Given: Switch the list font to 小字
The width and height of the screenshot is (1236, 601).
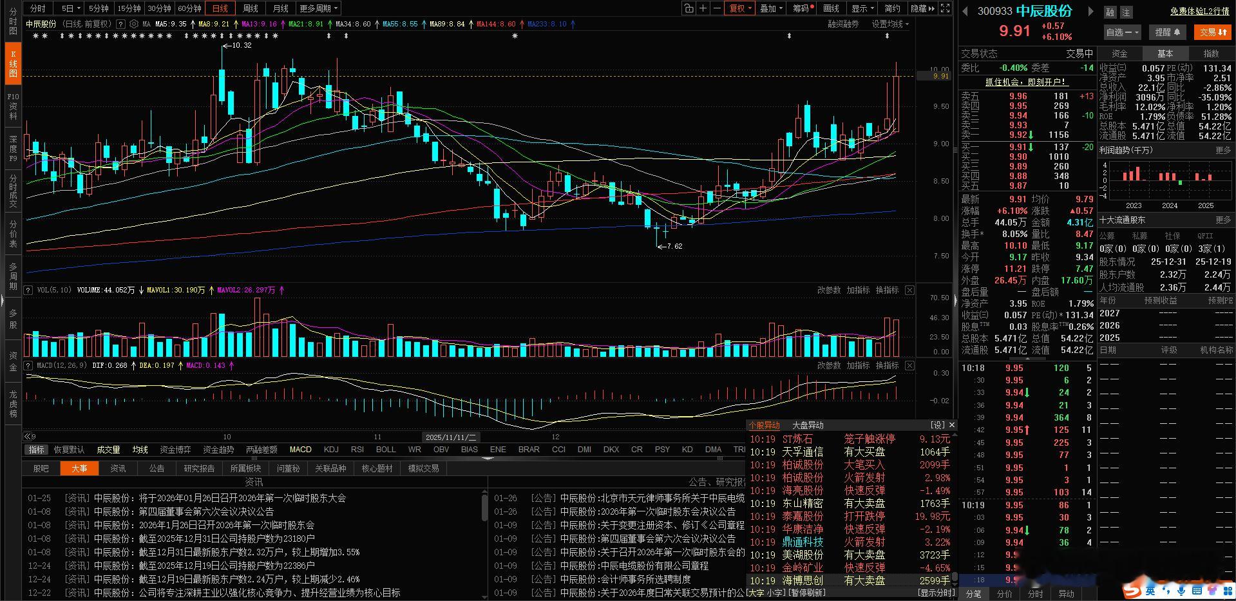Looking at the screenshot, I should pyautogui.click(x=775, y=593).
